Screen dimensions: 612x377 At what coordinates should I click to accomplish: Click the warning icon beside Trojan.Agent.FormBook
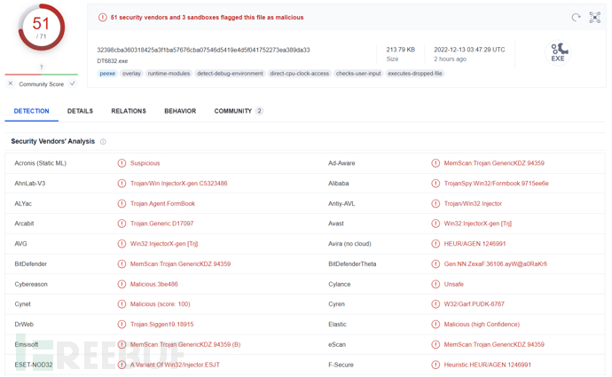click(122, 204)
